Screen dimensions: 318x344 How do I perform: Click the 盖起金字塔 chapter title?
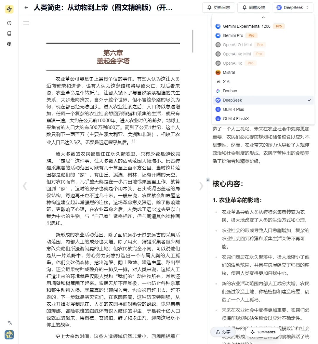point(113,61)
